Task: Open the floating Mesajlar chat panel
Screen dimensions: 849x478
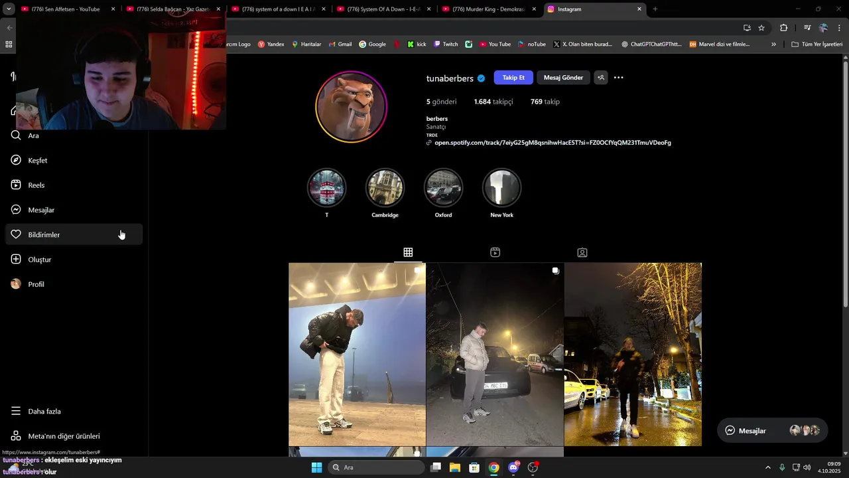Action: [773, 430]
